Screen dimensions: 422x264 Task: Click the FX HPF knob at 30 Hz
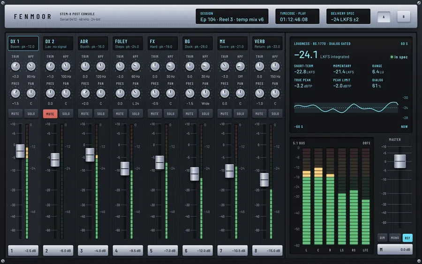pos(170,66)
